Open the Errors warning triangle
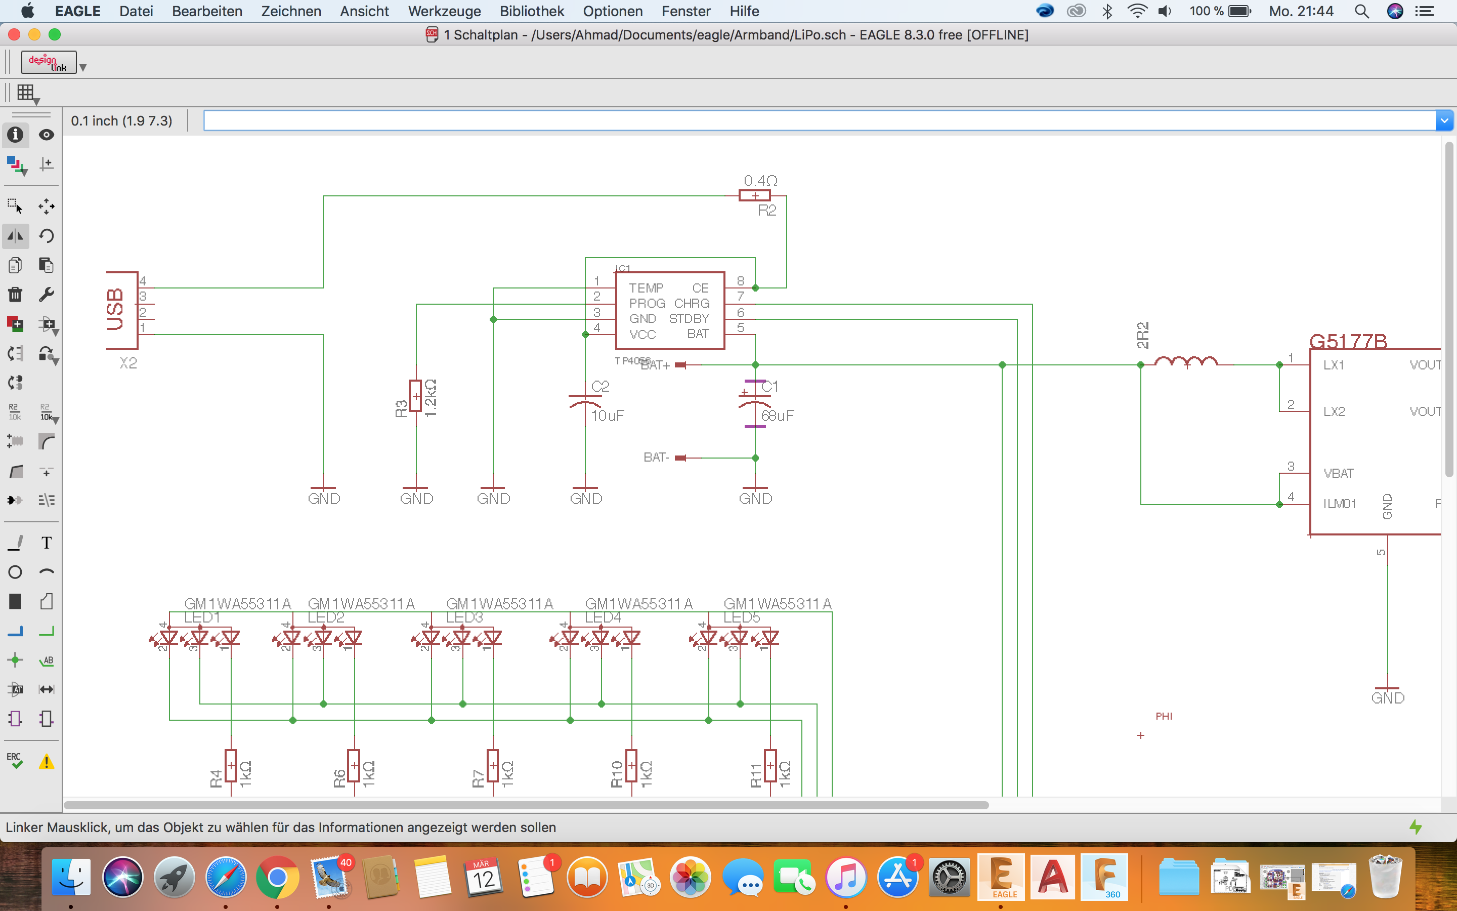This screenshot has width=1457, height=911. tap(47, 762)
